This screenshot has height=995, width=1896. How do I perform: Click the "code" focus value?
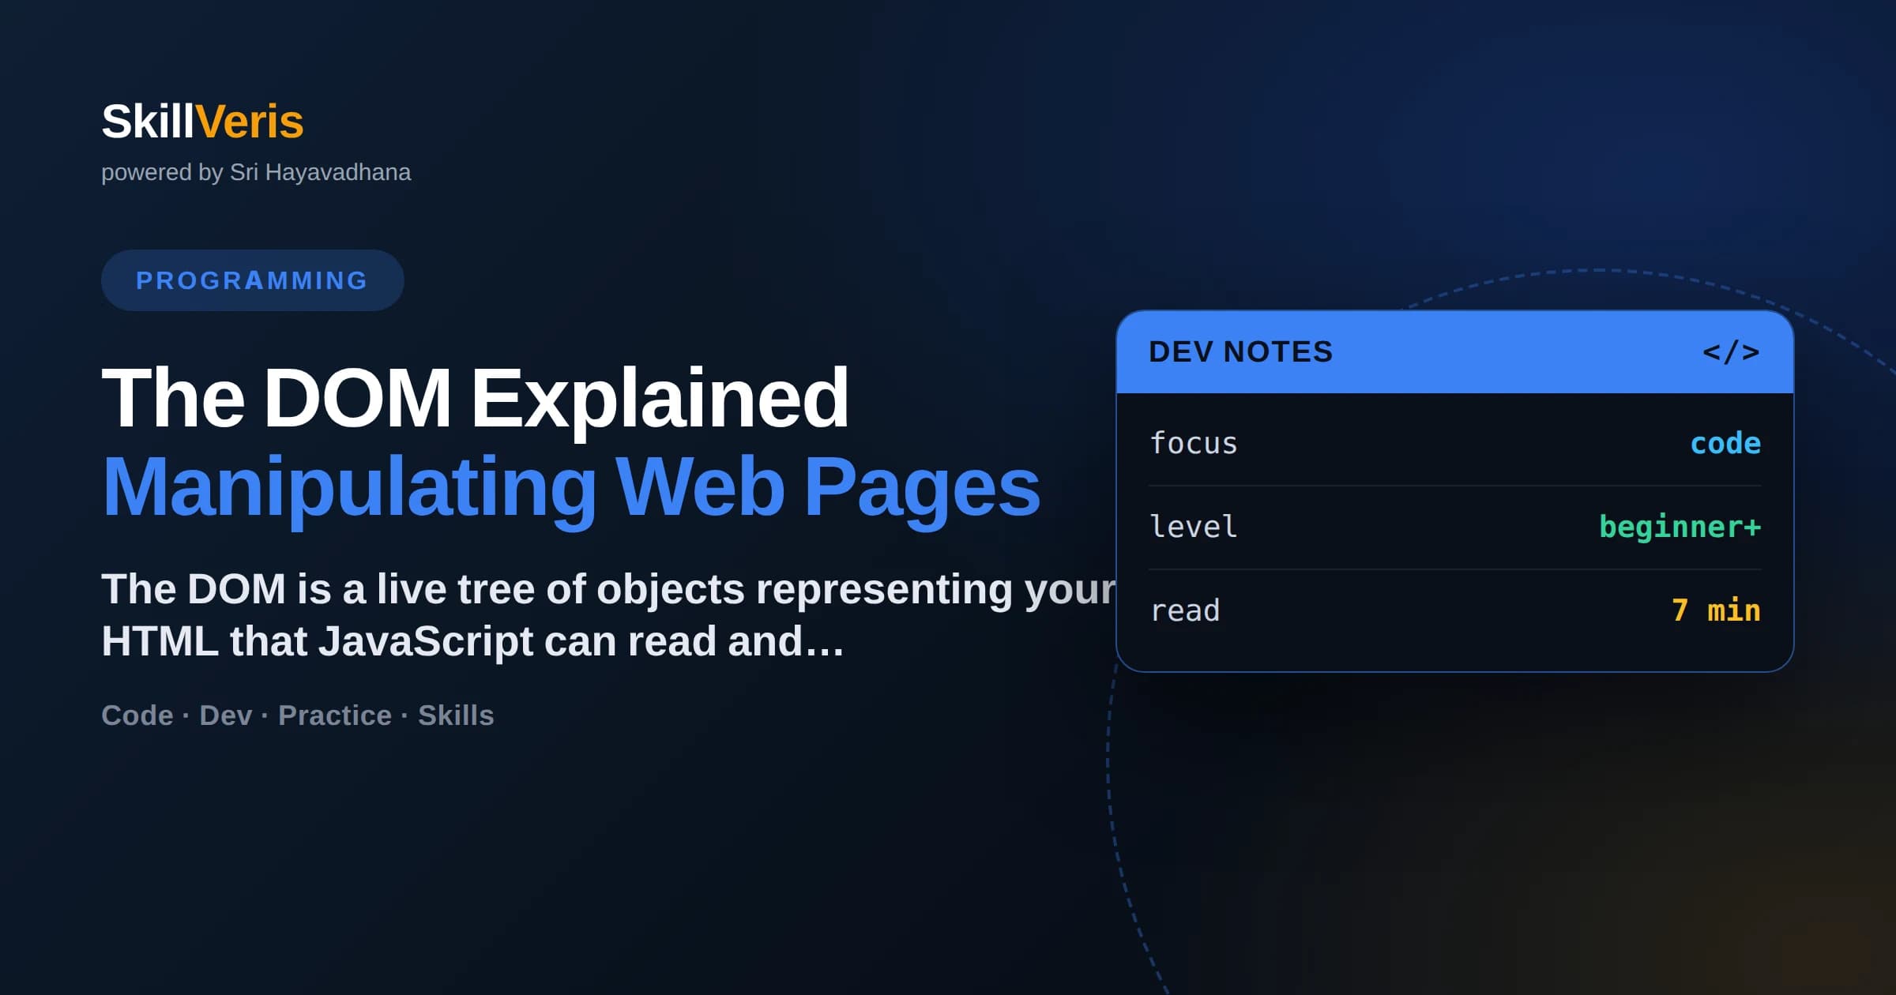click(1725, 444)
